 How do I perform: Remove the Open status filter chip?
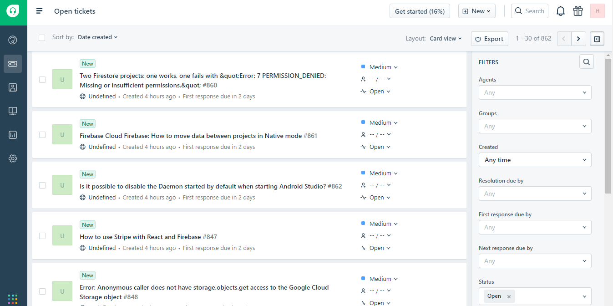(509, 296)
